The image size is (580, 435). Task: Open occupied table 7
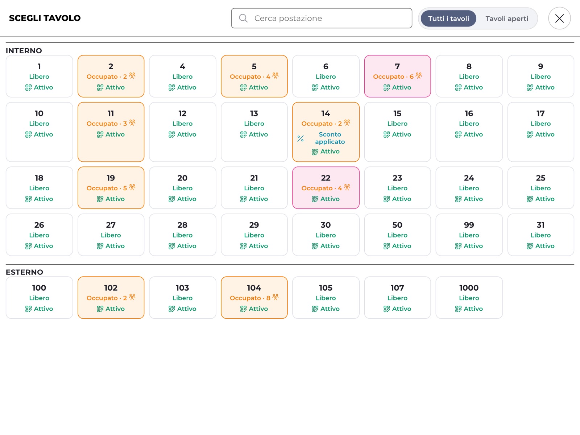tap(397, 76)
